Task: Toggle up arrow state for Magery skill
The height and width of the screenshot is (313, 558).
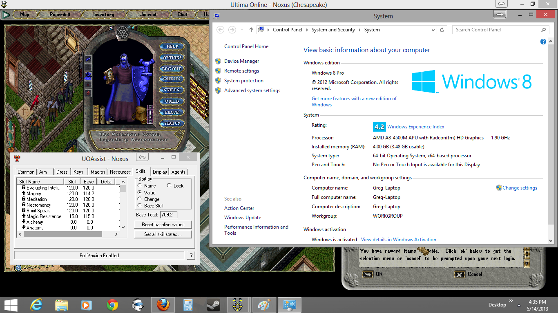Action: 24,193
